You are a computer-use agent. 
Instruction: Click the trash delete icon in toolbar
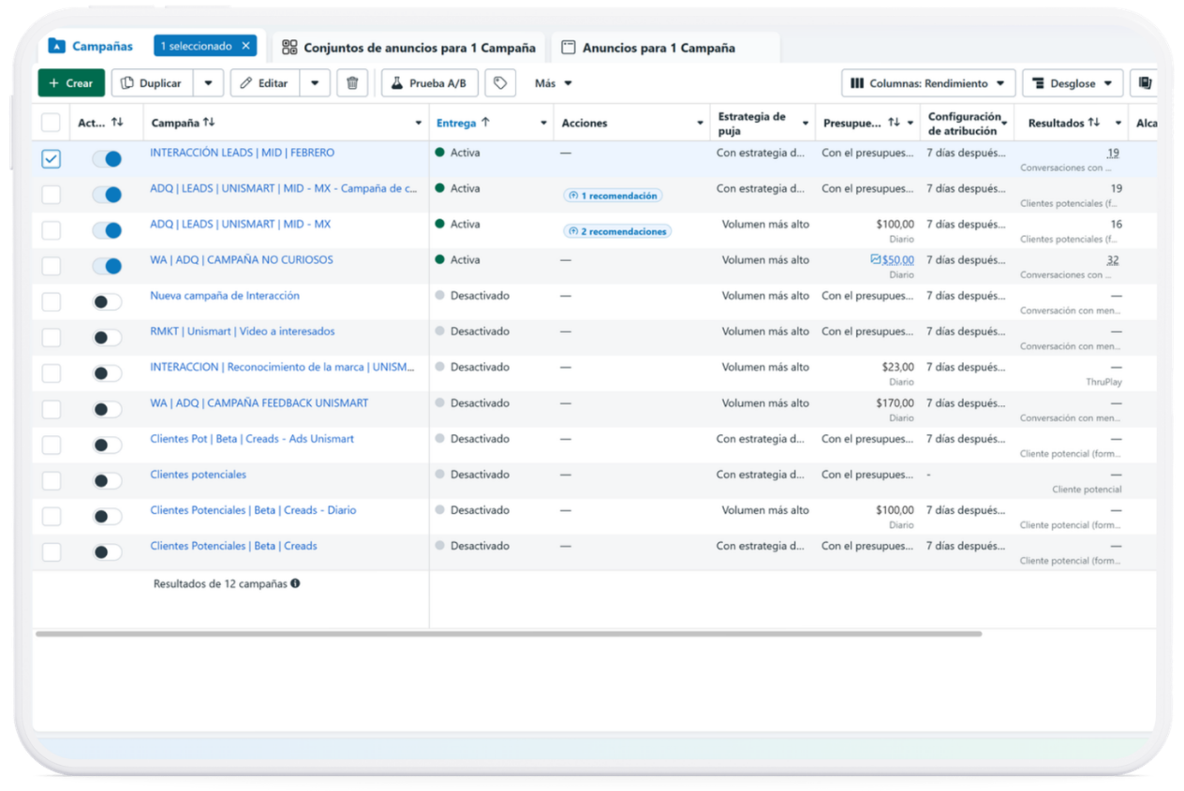click(x=351, y=83)
